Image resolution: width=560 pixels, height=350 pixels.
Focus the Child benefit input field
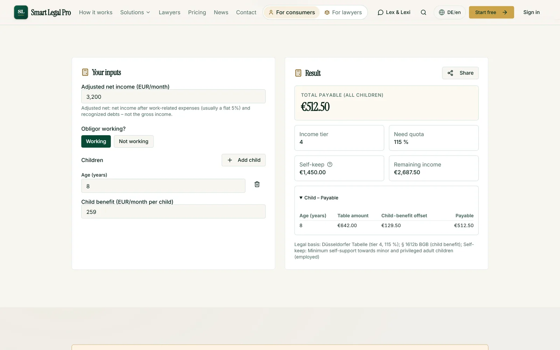pyautogui.click(x=173, y=211)
